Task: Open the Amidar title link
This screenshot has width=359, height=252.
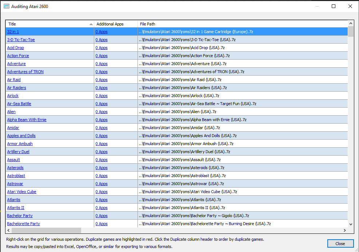Action: coord(13,128)
